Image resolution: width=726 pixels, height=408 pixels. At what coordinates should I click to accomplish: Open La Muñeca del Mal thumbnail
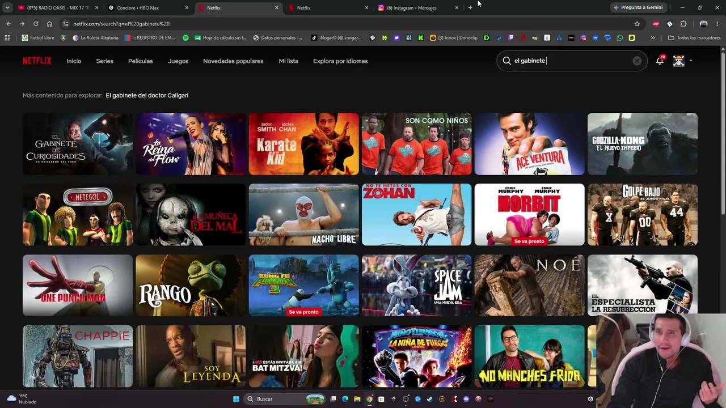pos(191,215)
